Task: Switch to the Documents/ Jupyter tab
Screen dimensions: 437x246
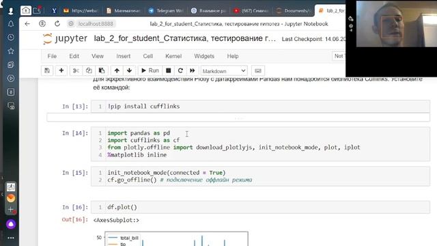Action: pyautogui.click(x=293, y=11)
